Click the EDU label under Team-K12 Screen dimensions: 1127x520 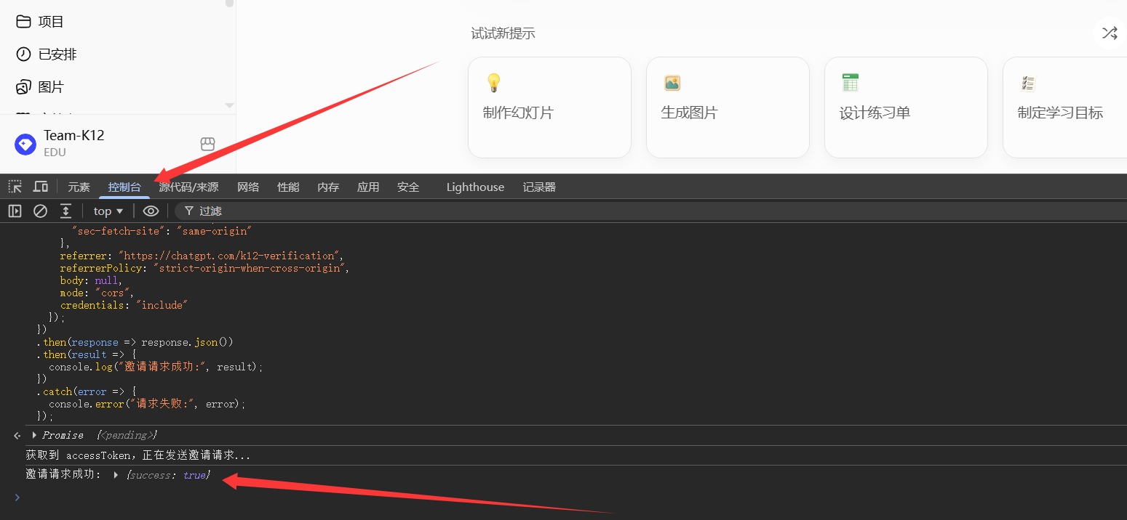pyautogui.click(x=55, y=153)
